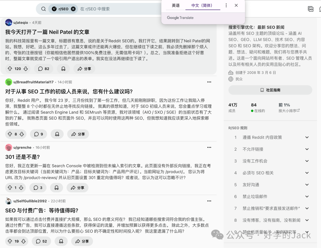This screenshot has height=248, width=321.
Task: Switch to the 英语 translation tab
Action: 176,5
